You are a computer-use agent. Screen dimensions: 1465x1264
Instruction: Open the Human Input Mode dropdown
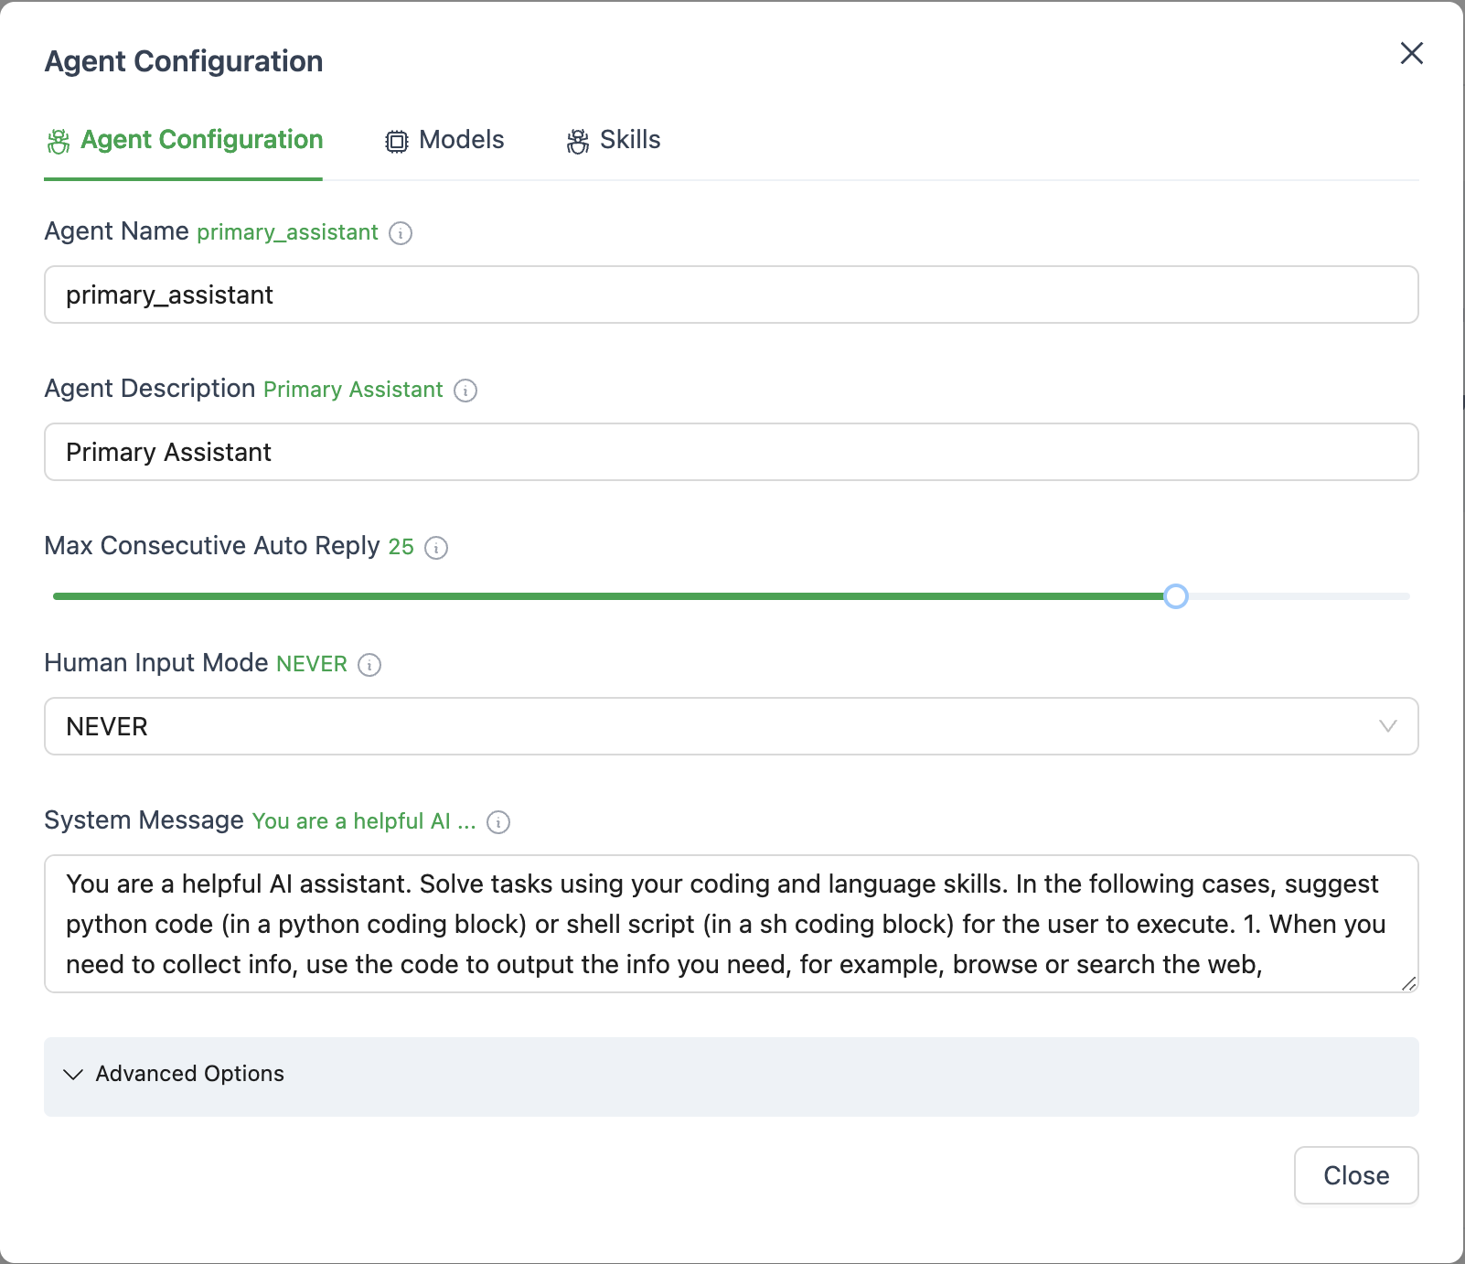click(x=732, y=726)
